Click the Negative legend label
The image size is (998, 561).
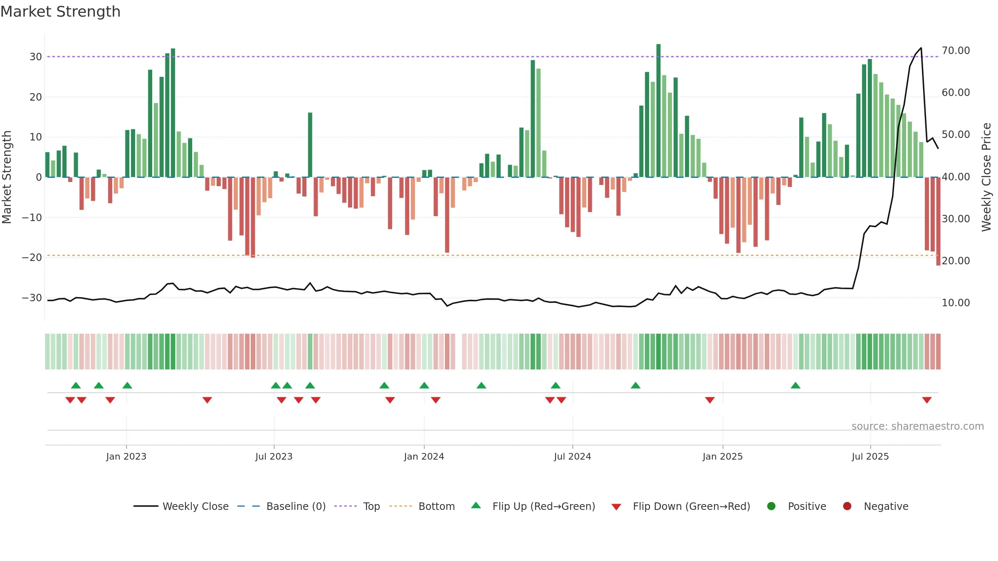tap(886, 506)
